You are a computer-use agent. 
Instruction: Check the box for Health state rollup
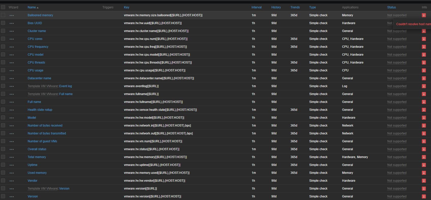pos(3,110)
